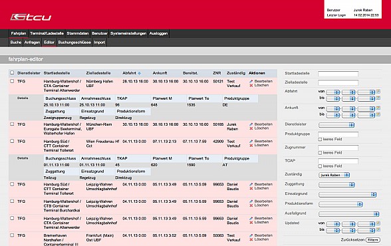
Task: Click the red delete X for München-Riem row
Action: pyautogui.click(x=251, y=128)
